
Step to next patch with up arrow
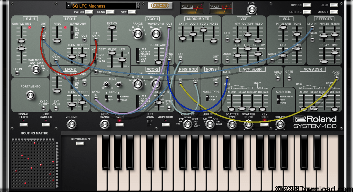click(138, 4)
